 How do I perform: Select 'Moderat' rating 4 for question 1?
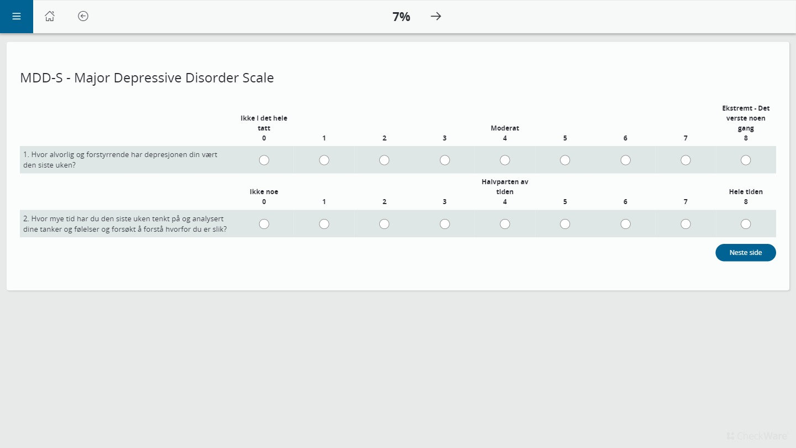point(505,160)
